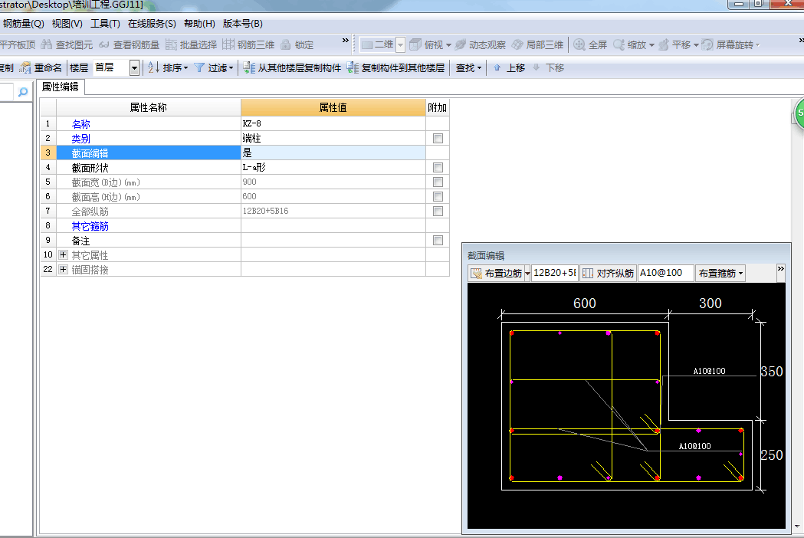Click L-a形 截面形状 value cell
This screenshot has height=538, width=804.
(x=333, y=167)
